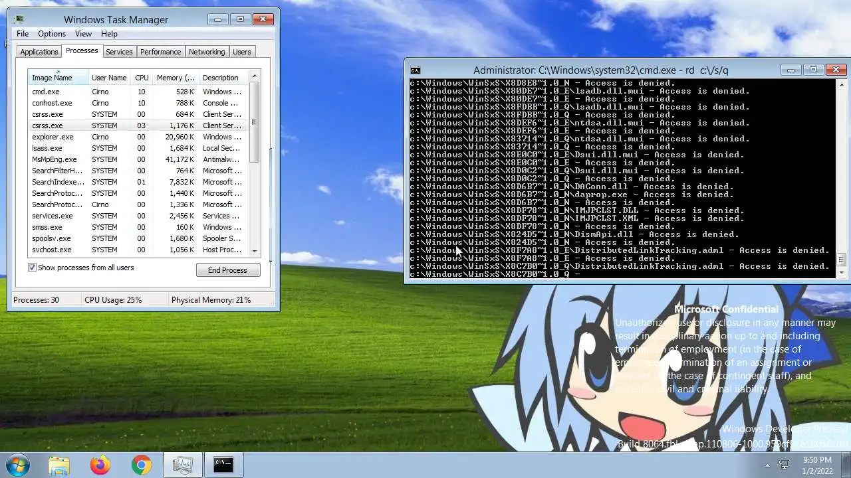This screenshot has width=851, height=478.
Task: Select SearchProtoc... row owned by SYSTEM
Action: [138, 193]
